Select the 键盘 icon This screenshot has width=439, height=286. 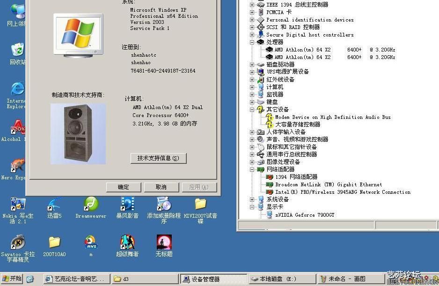(261, 102)
